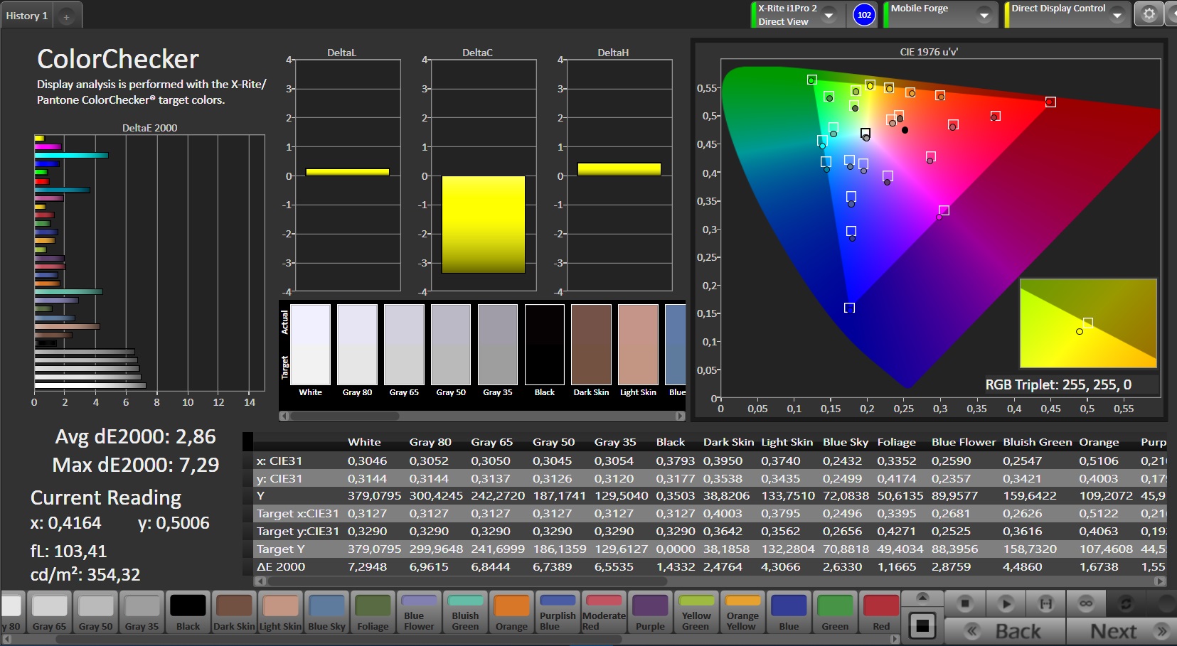This screenshot has height=646, width=1177.
Task: Add a new history tab with plus
Action: pos(66,16)
